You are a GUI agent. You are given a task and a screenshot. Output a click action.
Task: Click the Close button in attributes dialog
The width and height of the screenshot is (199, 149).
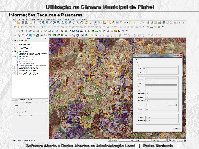[176, 128]
